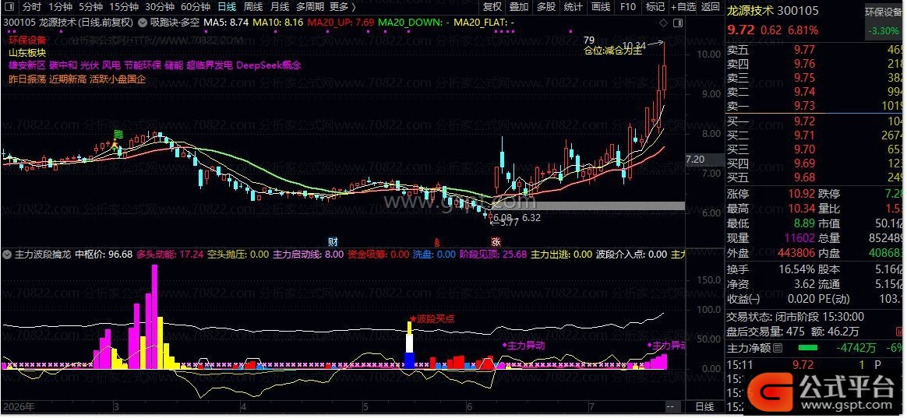Screen dimensions: 907x418
Task: Add stock via +自选 button
Action: point(683,7)
